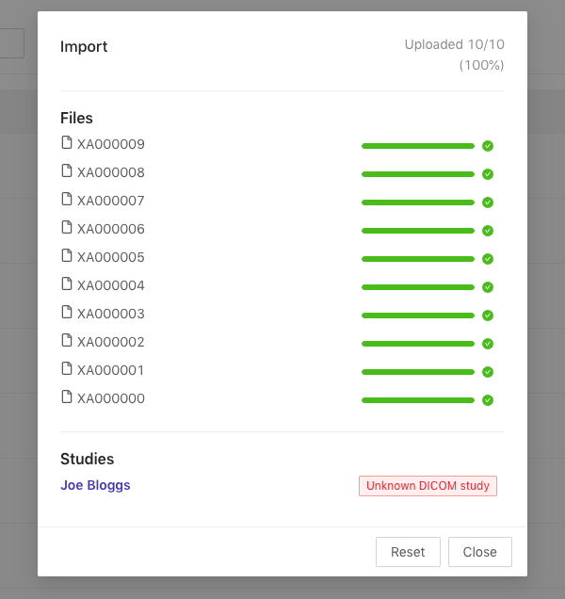Click the XA000000 upload progress bar

click(x=418, y=400)
